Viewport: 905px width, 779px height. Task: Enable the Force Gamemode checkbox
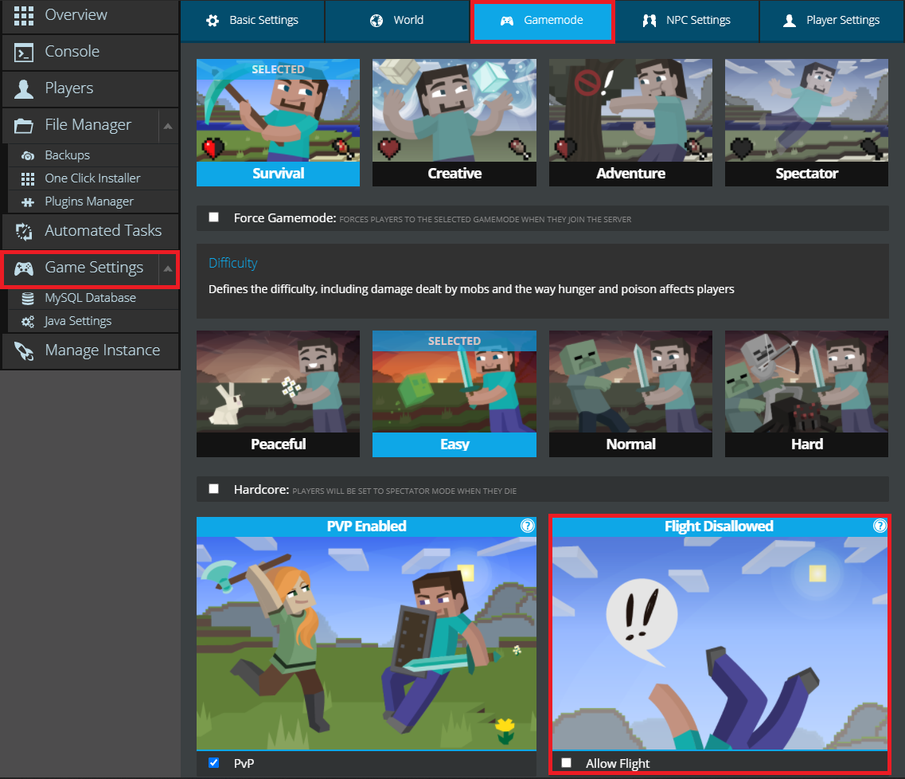pos(213,217)
